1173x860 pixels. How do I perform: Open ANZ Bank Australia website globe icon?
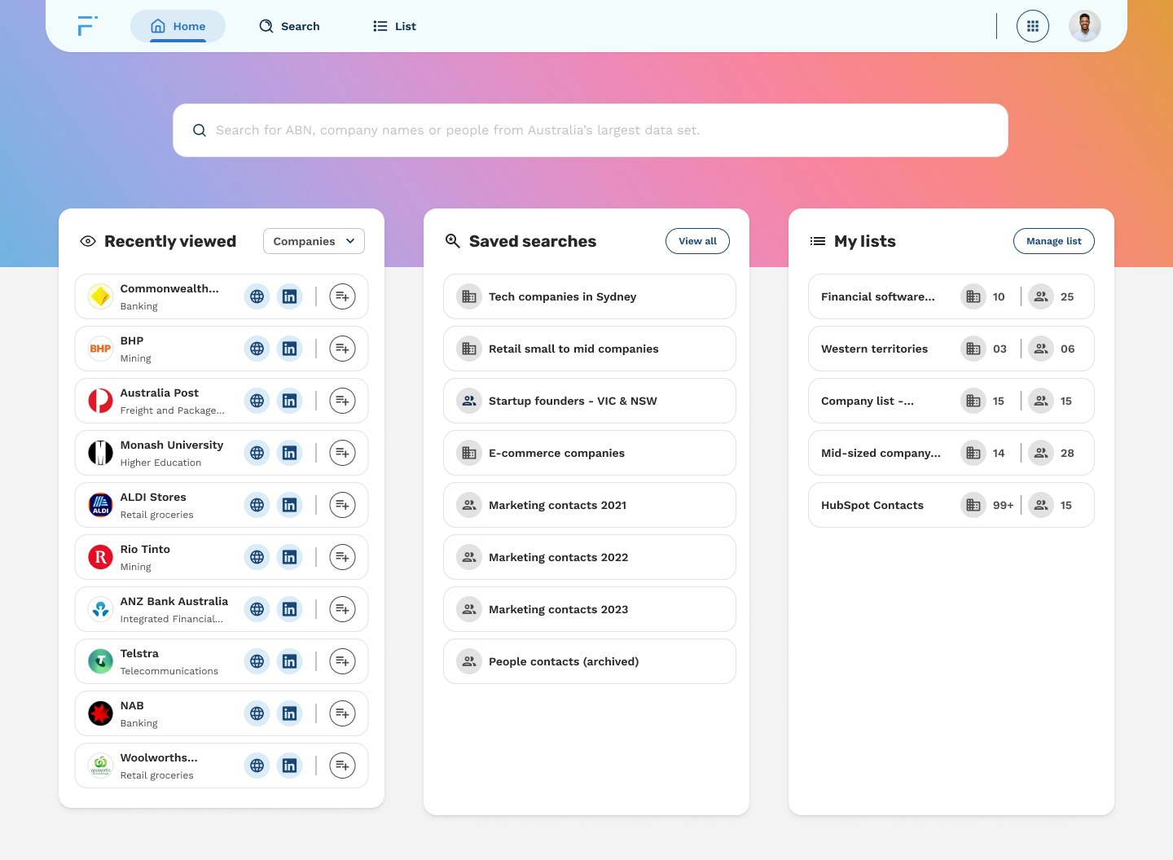pos(257,609)
